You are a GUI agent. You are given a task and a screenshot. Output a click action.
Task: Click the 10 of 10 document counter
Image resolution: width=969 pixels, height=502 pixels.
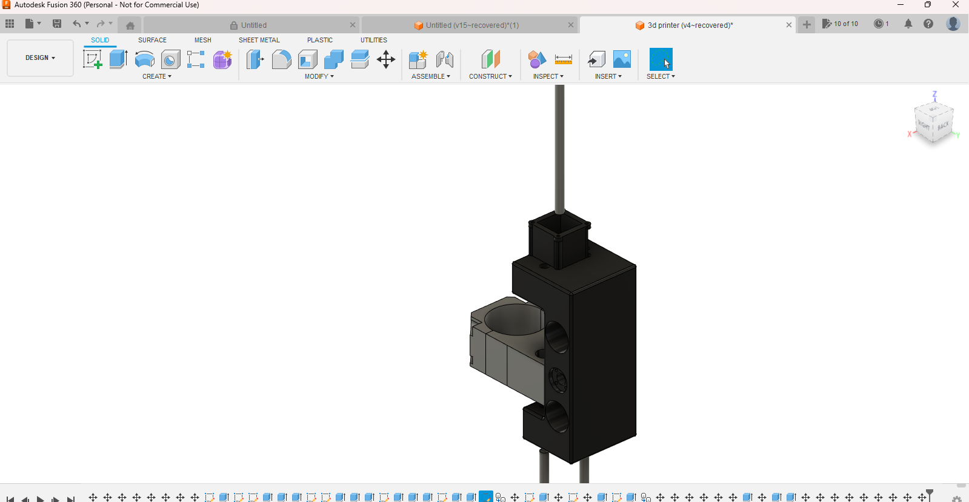841,24
